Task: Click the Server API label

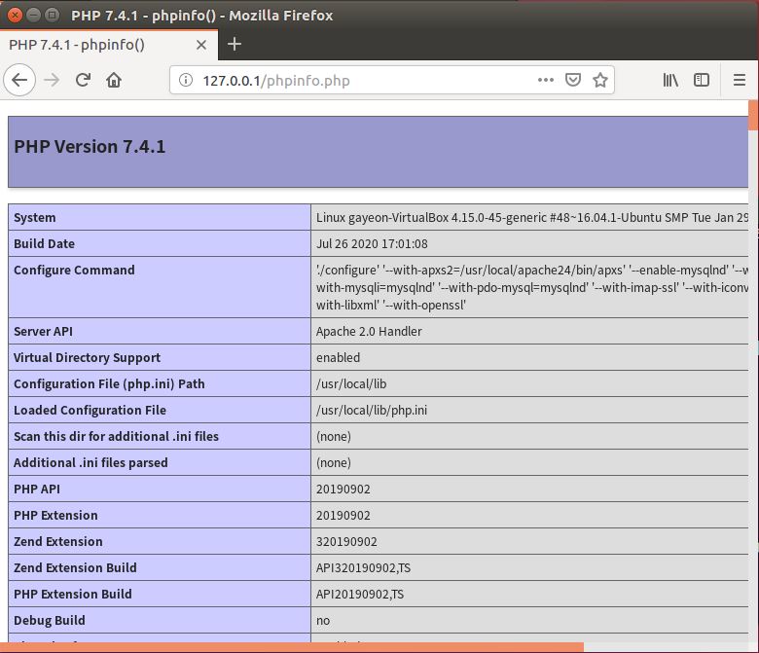Action: click(x=43, y=332)
